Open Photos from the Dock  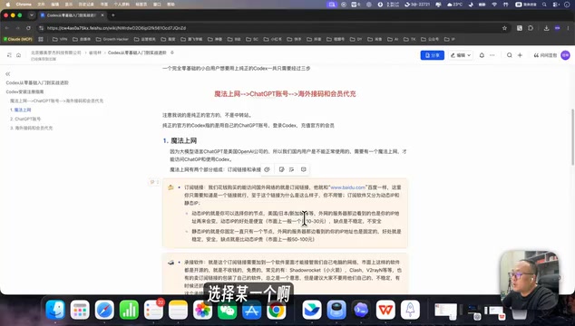(x=203, y=310)
